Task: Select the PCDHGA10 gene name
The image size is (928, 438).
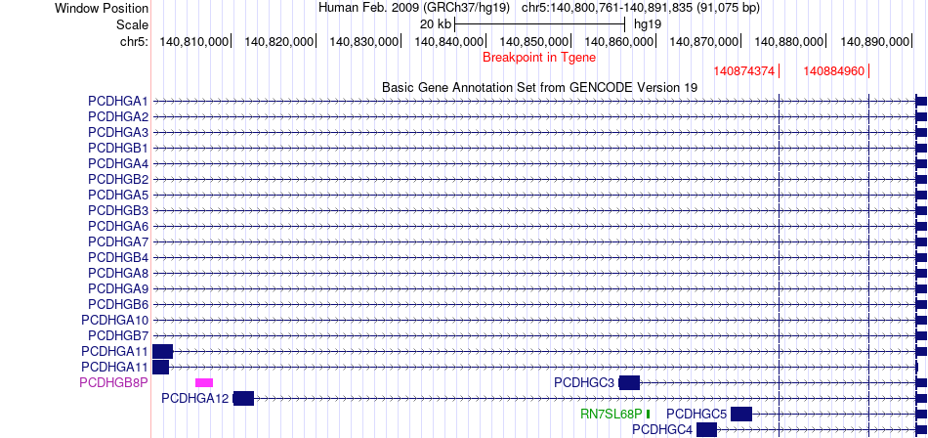Action: (x=114, y=320)
